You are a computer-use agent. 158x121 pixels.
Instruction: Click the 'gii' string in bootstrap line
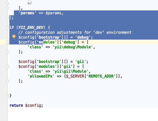tap(81, 61)
